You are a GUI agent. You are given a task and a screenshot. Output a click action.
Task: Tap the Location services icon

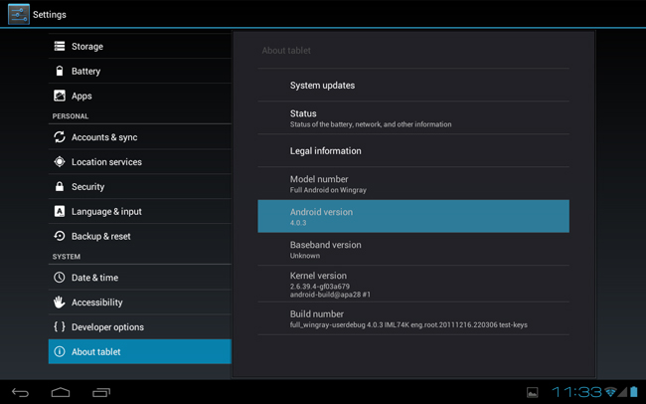click(60, 162)
